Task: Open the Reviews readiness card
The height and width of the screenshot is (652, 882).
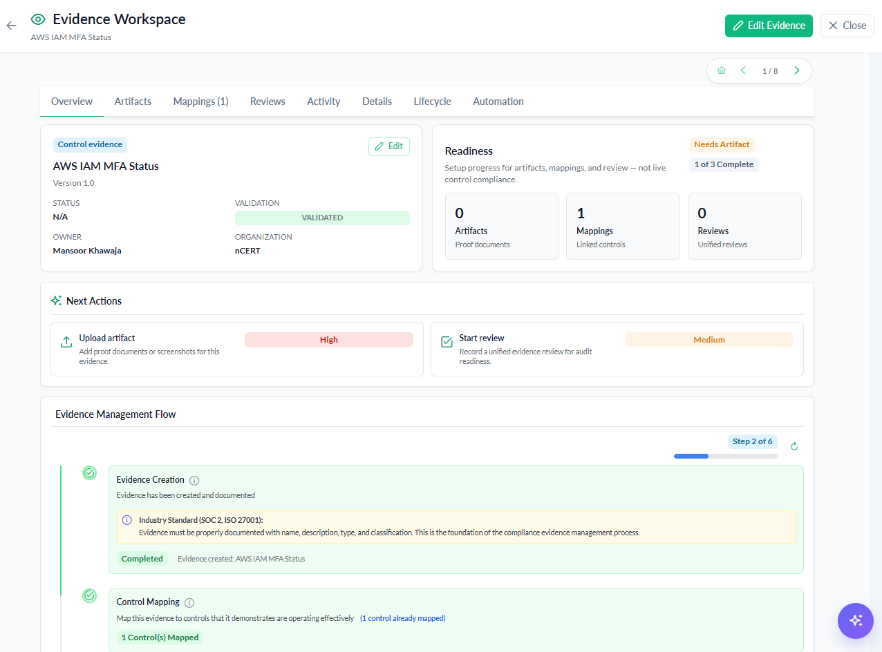Action: 744,227
